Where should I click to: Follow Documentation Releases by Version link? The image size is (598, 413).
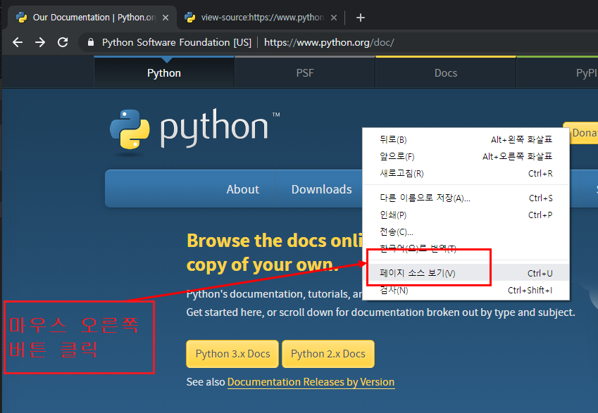(x=311, y=382)
